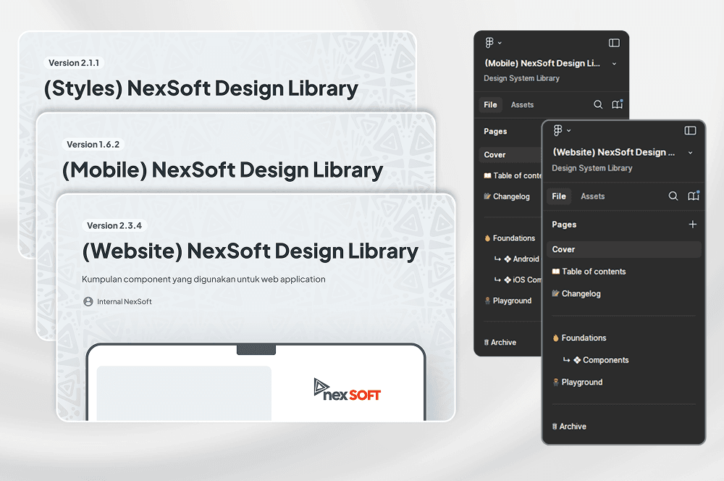
Task: Select Assets tab in Mobile panel
Action: pyautogui.click(x=522, y=105)
